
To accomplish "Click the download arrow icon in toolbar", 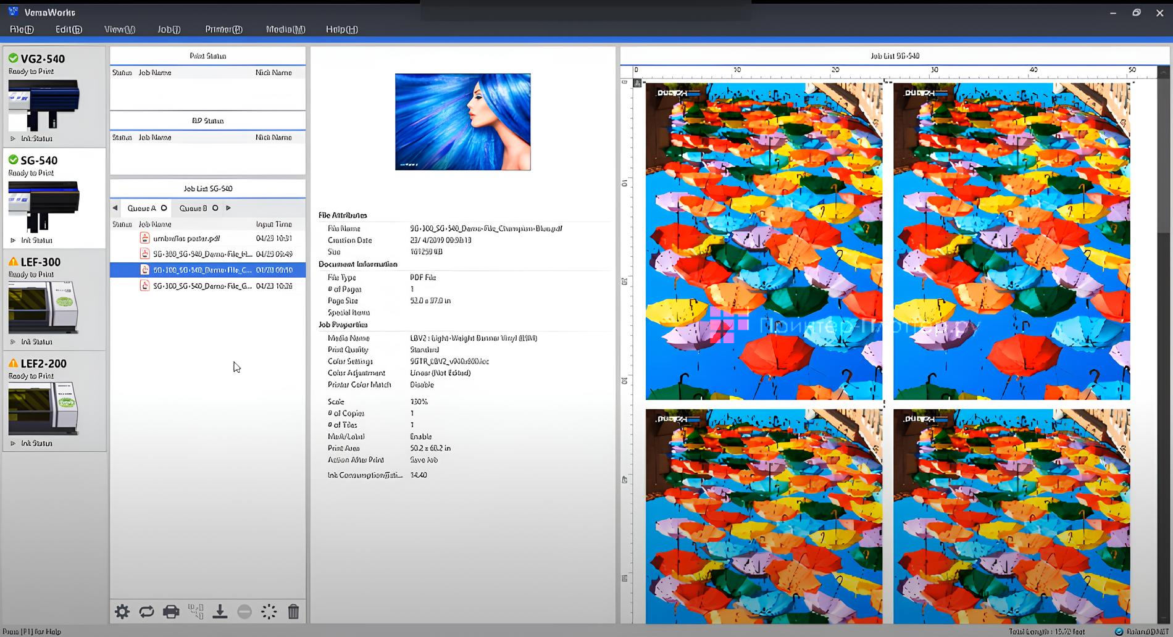I will tap(220, 612).
